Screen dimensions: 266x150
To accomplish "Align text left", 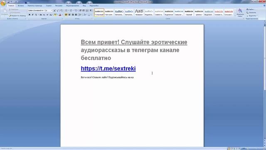I will click(x=66, y=15).
